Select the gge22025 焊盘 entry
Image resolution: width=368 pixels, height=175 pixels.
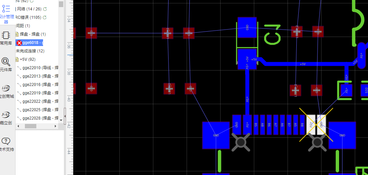40,110
